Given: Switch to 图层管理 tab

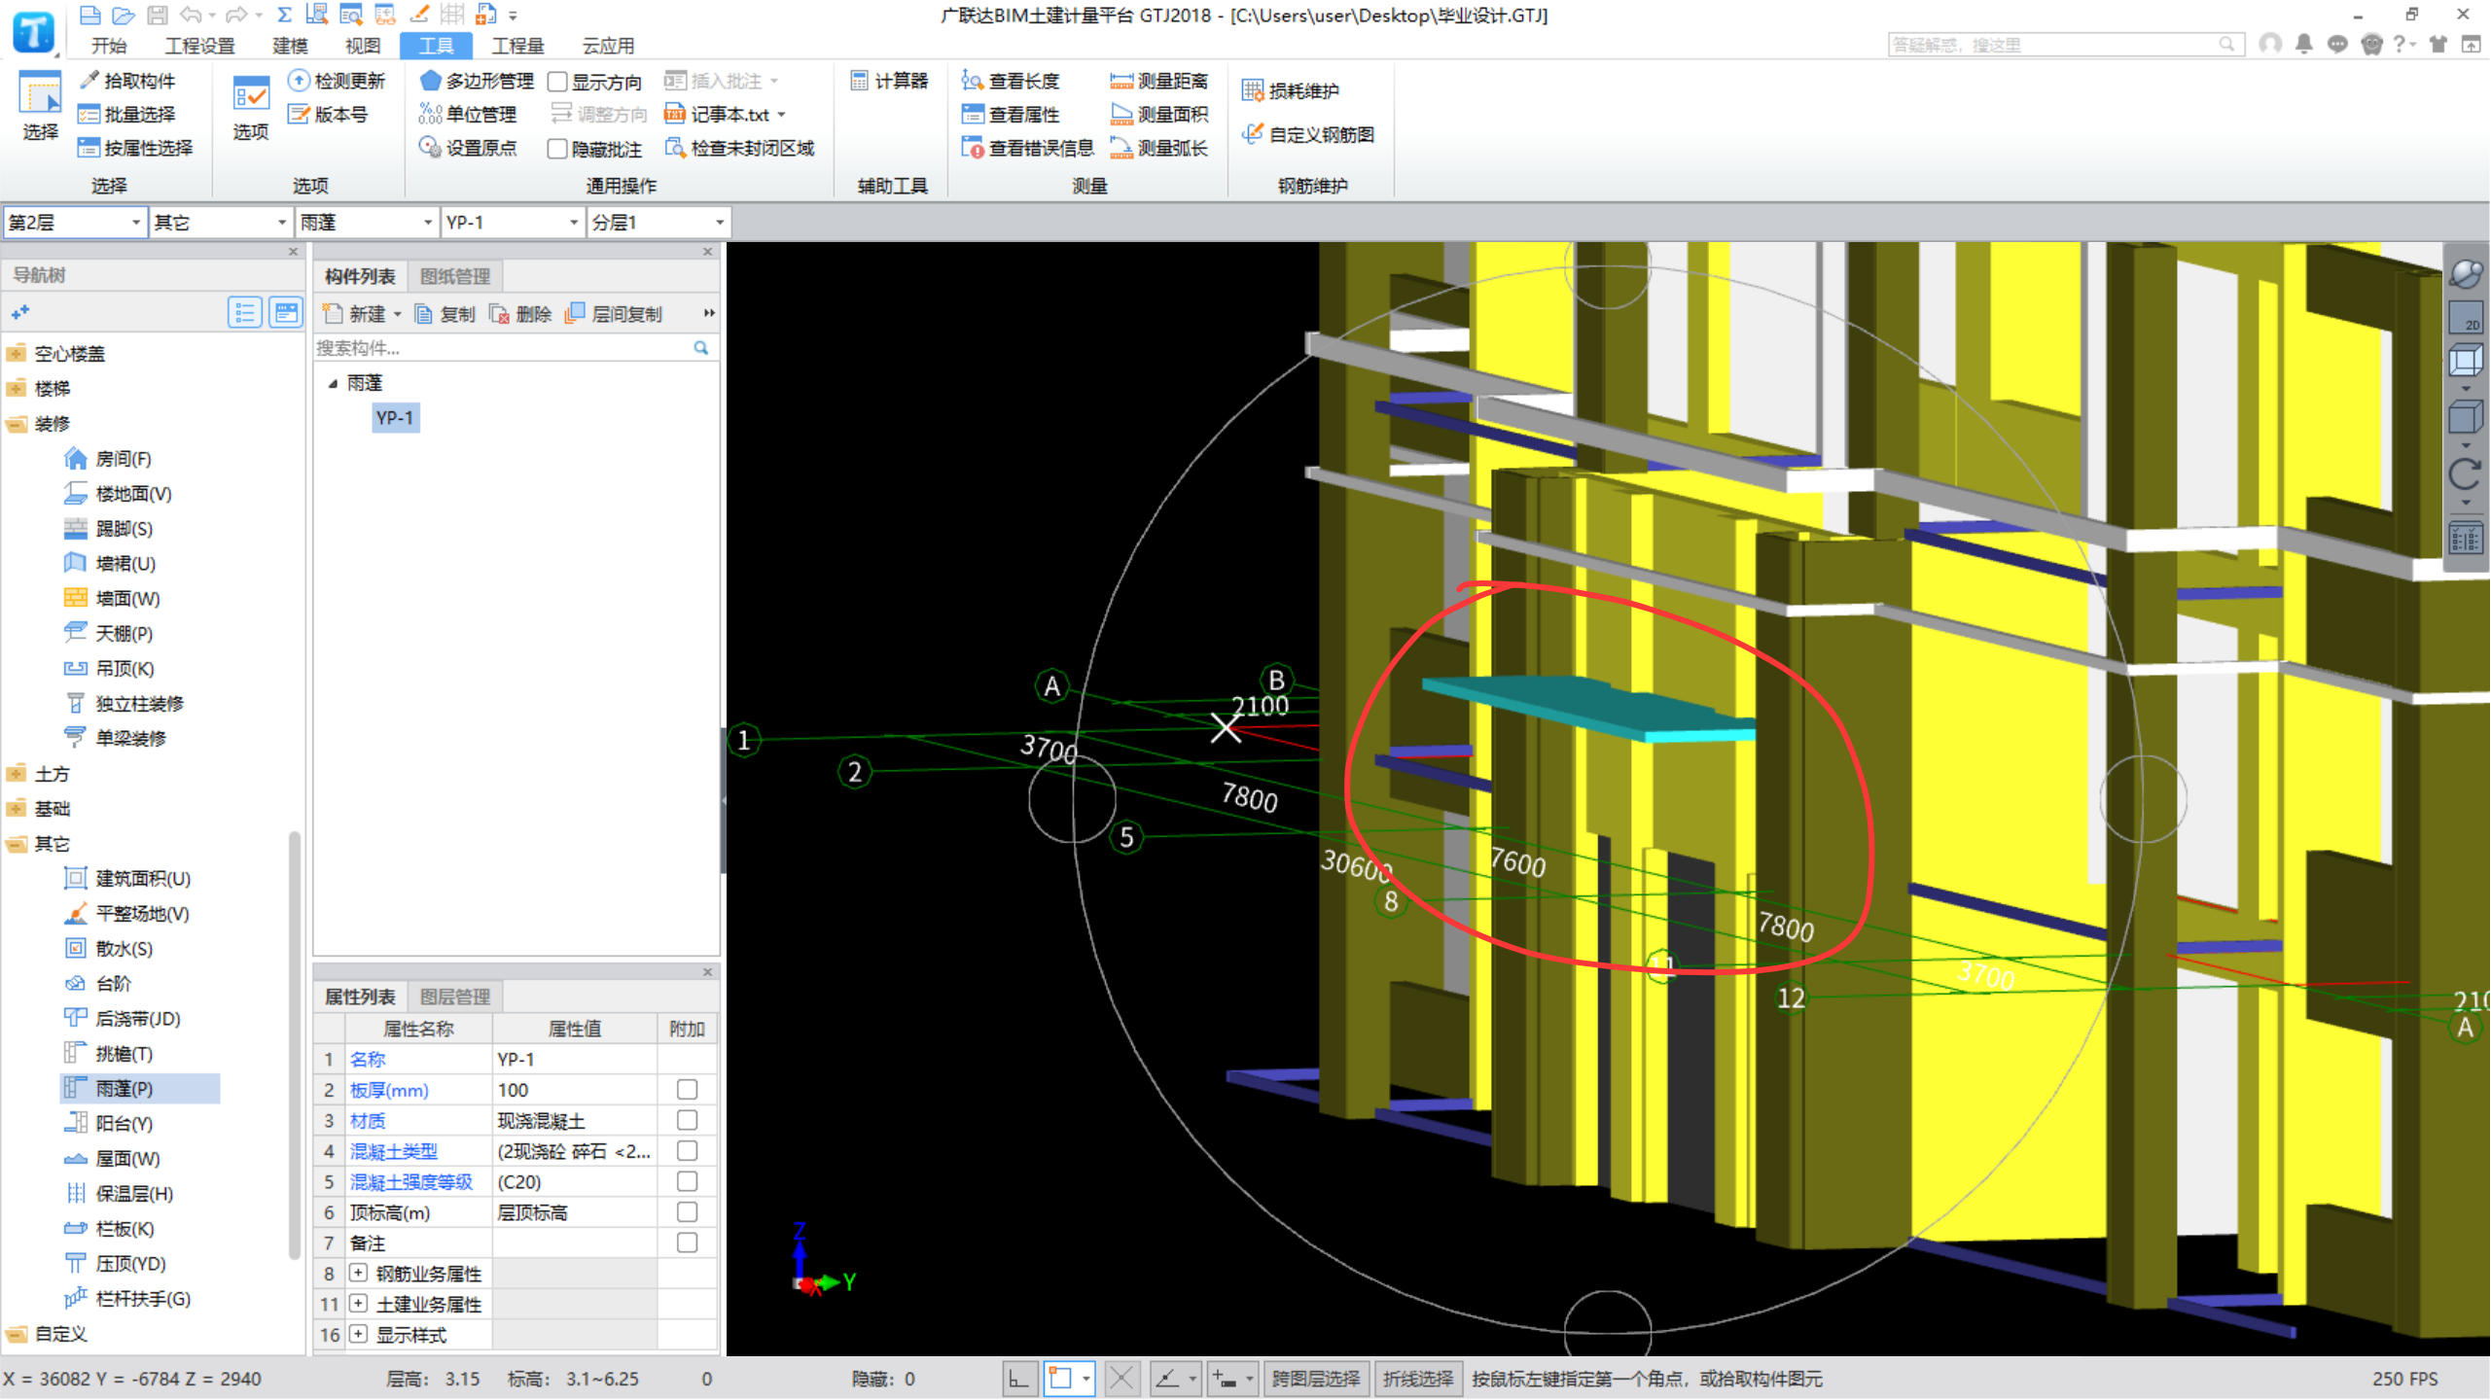Looking at the screenshot, I should click(454, 997).
